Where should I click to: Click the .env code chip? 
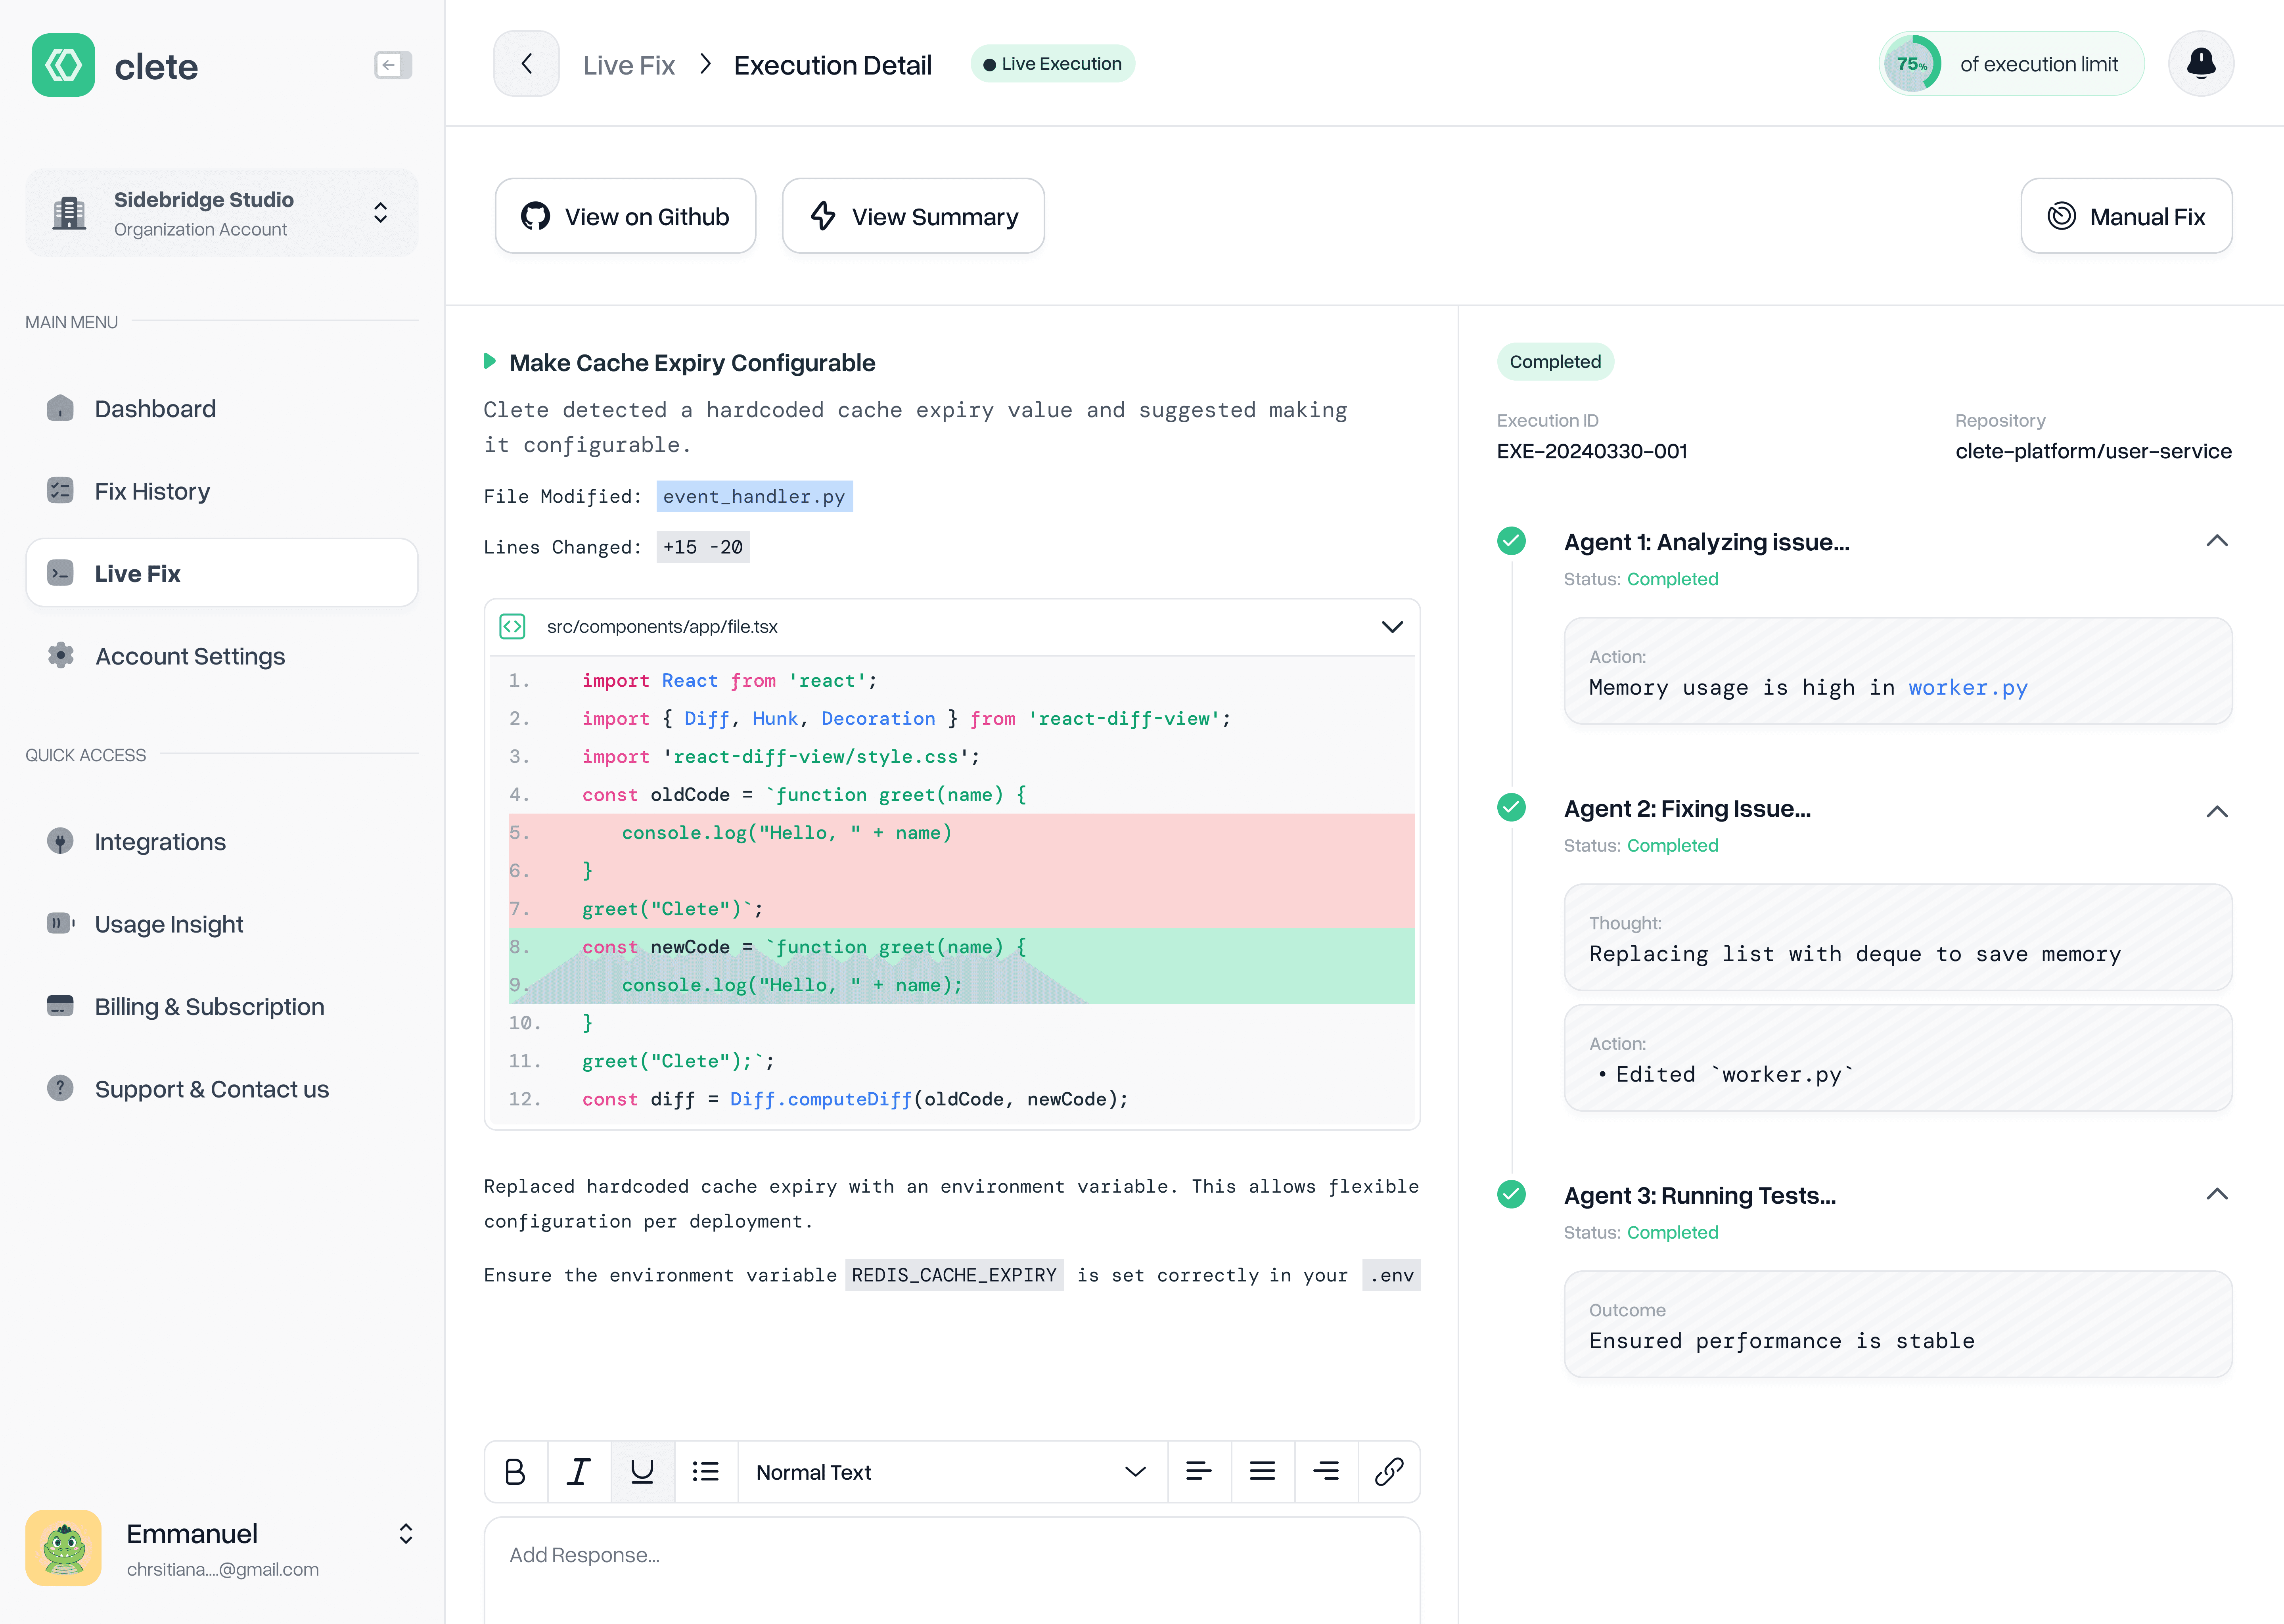click(x=1391, y=1275)
